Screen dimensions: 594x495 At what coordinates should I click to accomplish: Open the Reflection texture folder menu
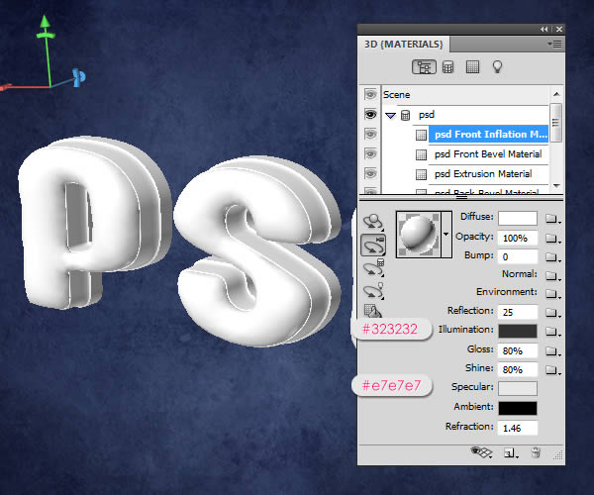click(552, 313)
